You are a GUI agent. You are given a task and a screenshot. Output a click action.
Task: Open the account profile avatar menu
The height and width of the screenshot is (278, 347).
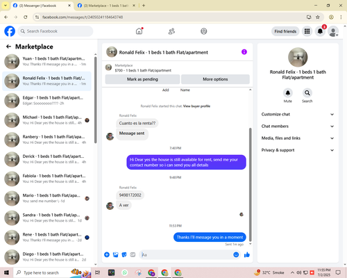[333, 31]
